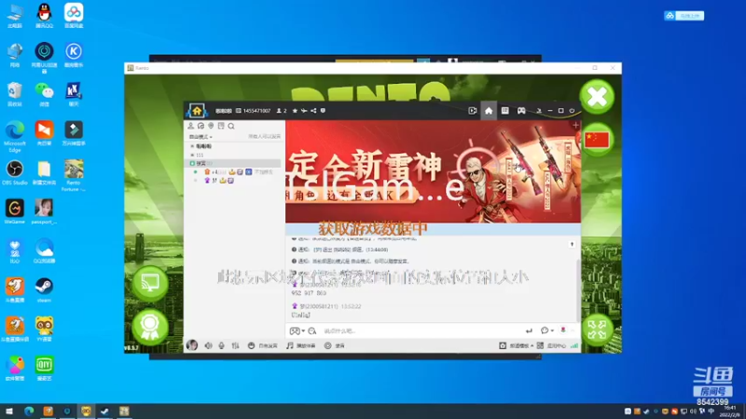Click the taskbar clock and date
The width and height of the screenshot is (746, 419).
[x=729, y=411]
